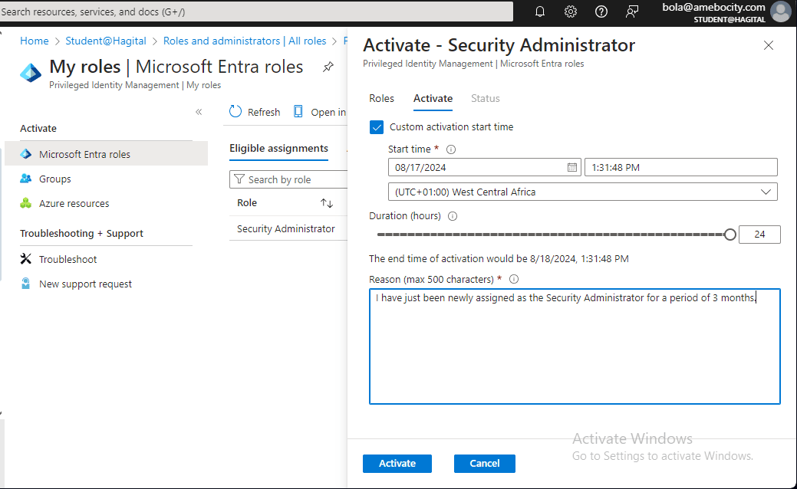797x489 pixels.
Task: Open the notifications bell icon
Action: tap(540, 11)
